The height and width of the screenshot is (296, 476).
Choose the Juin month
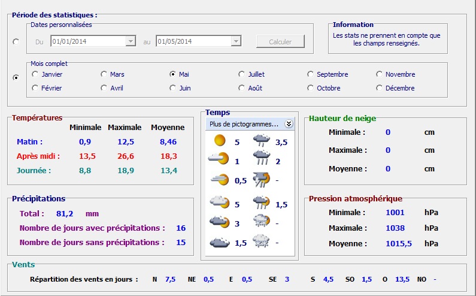[x=180, y=88]
